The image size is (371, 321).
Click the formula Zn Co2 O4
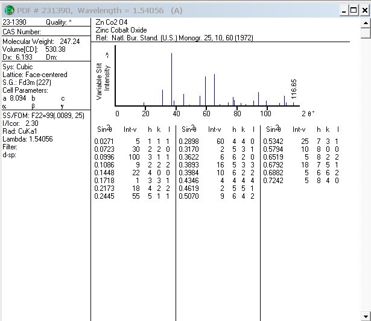112,22
